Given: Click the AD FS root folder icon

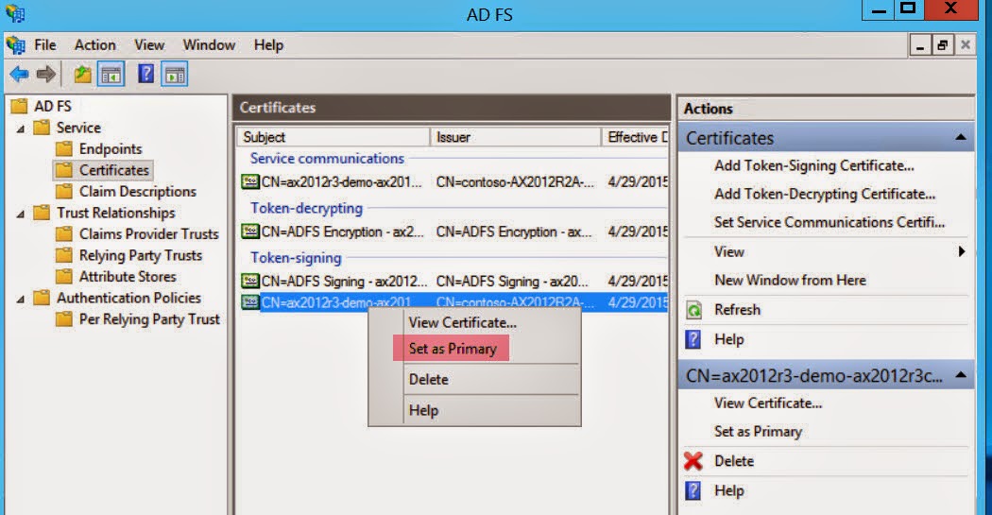Looking at the screenshot, I should [x=20, y=106].
